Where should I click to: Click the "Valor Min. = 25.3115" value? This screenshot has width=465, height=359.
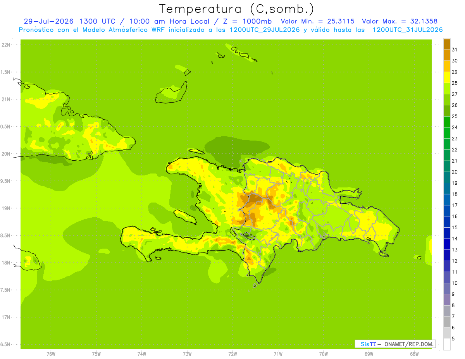(x=317, y=21)
